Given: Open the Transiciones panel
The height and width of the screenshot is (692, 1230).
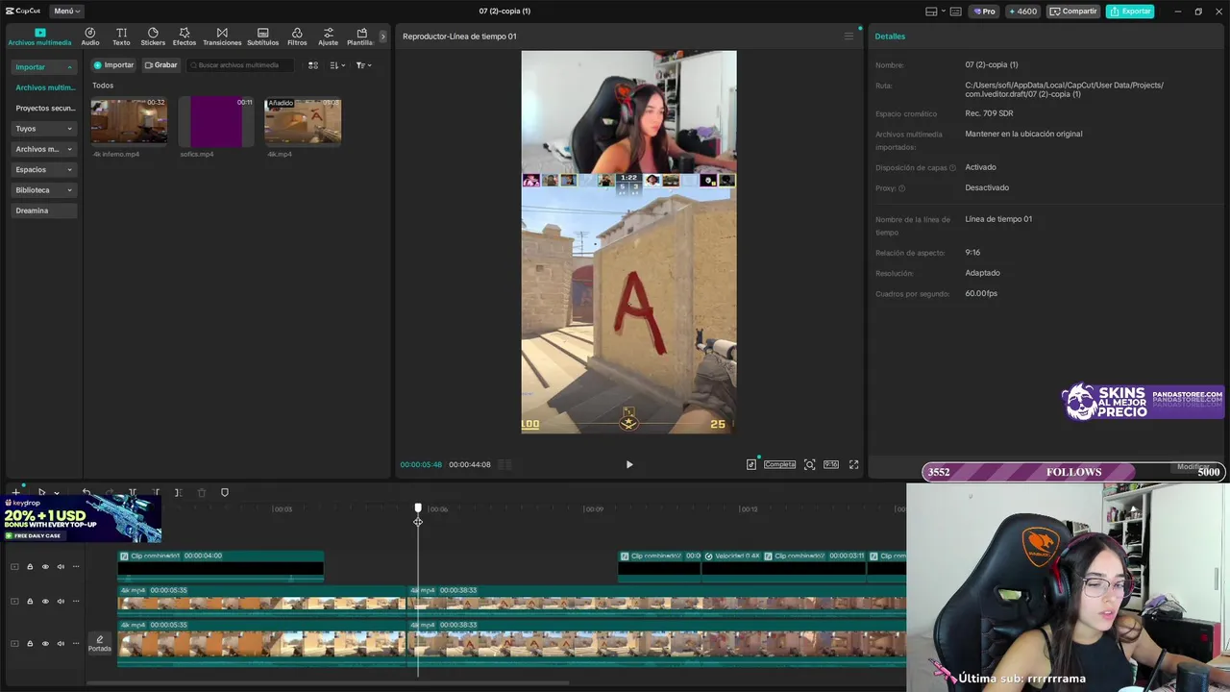Looking at the screenshot, I should coord(222,37).
